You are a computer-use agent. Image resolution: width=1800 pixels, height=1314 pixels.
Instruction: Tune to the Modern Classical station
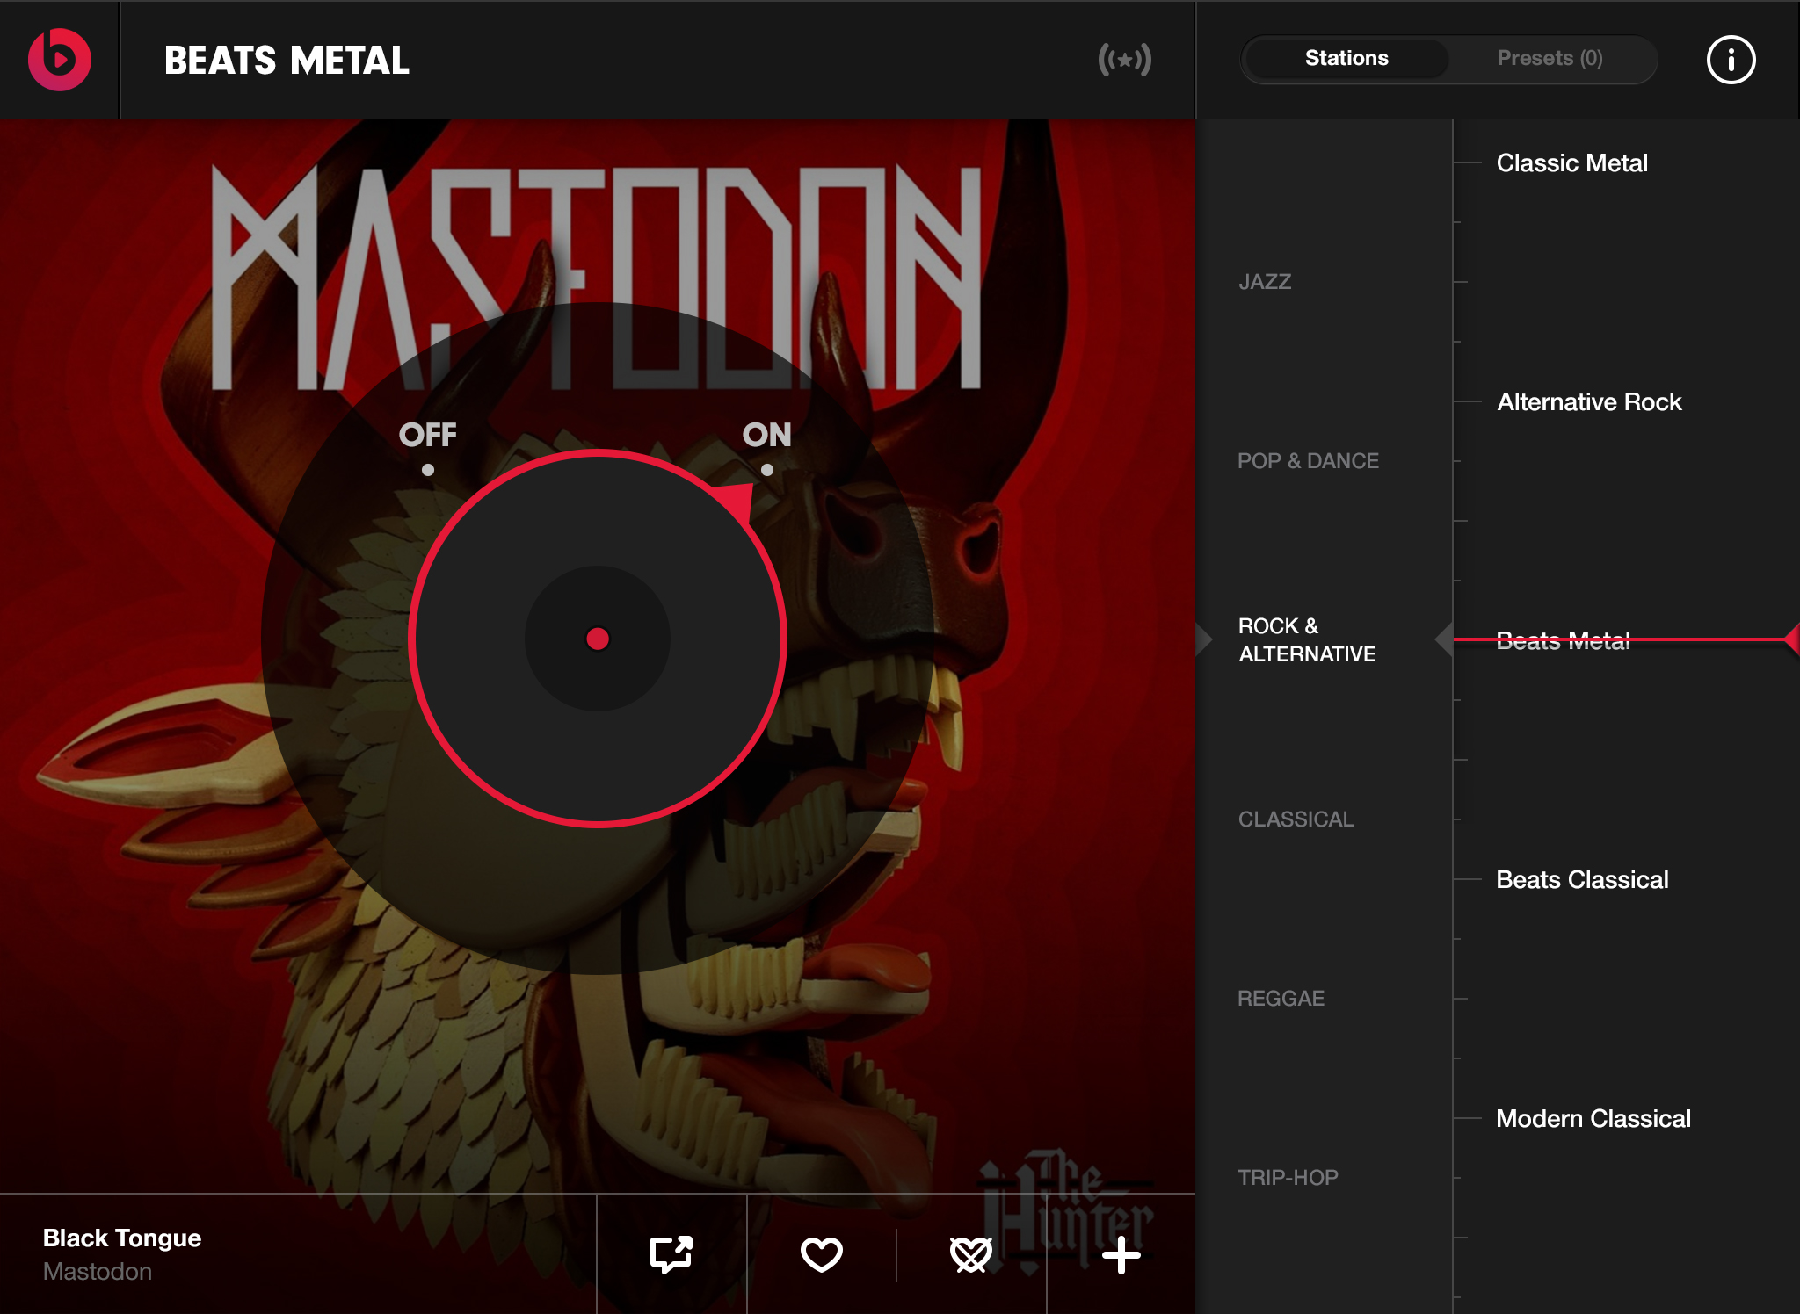(1593, 1119)
